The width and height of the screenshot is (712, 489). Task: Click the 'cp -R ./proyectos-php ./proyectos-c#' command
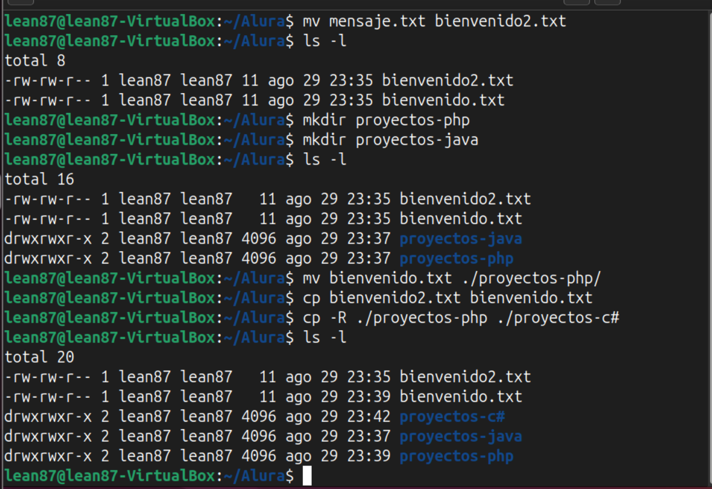tap(461, 318)
